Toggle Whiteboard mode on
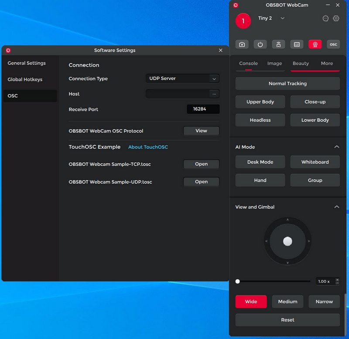Screen dimensions: 349x339 point(315,162)
